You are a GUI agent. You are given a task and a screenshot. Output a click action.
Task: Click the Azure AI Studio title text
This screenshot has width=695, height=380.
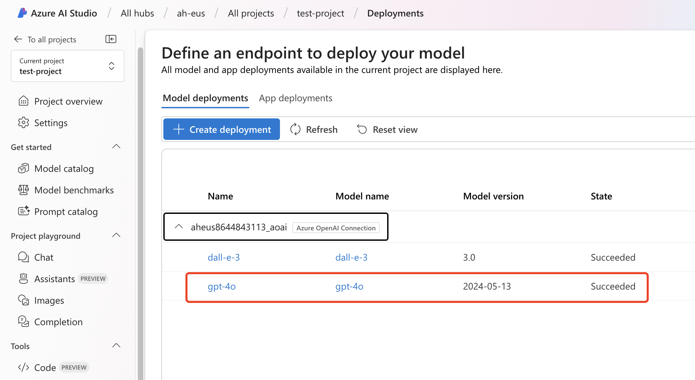(64, 13)
